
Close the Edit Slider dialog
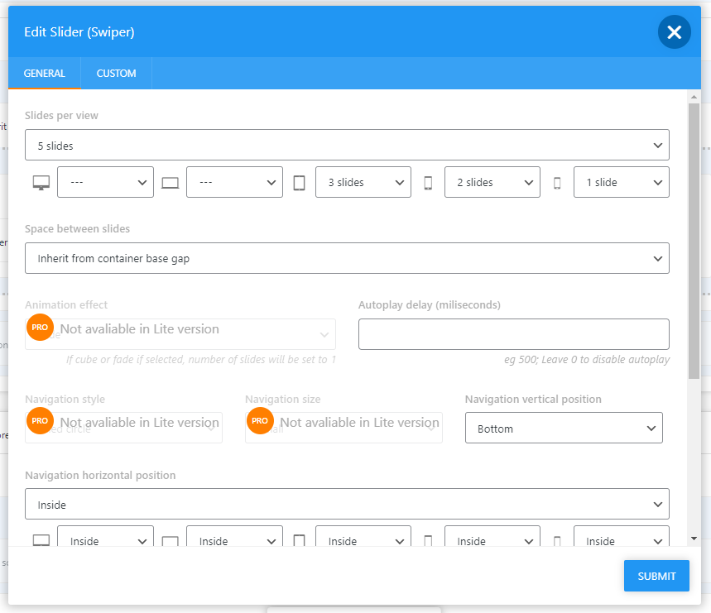[675, 32]
